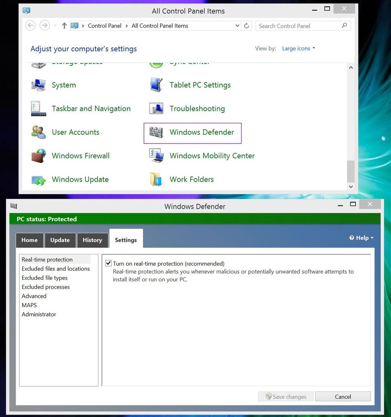391x417 pixels.
Task: Launch Windows Update settings
Action: tap(80, 179)
